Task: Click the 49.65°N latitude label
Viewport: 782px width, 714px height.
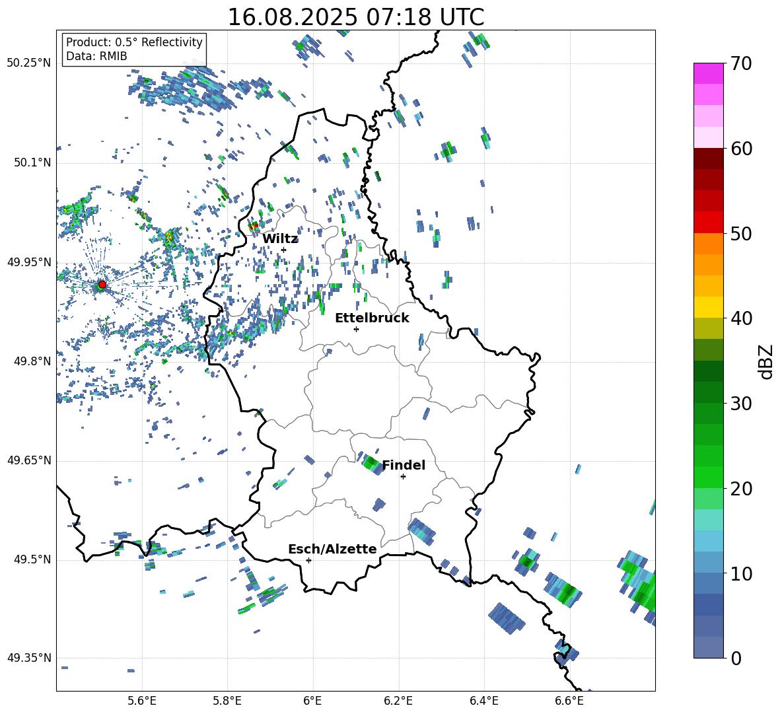Action: pyautogui.click(x=29, y=460)
